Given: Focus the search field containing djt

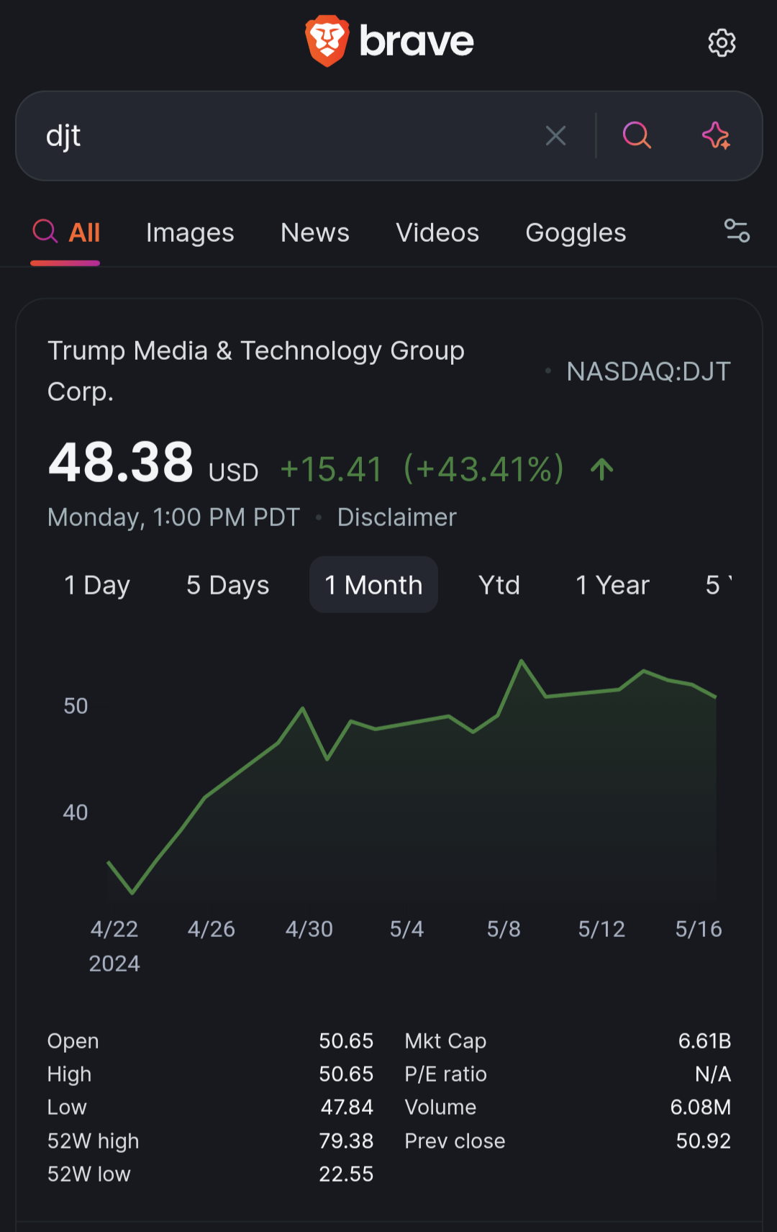Looking at the screenshot, I should [x=288, y=135].
